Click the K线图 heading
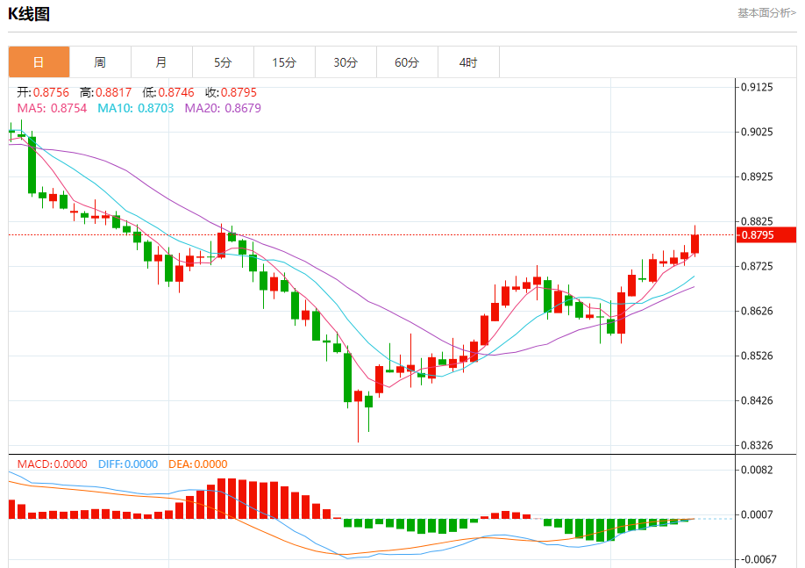Screen dimensions: 805x568 (x=29, y=14)
